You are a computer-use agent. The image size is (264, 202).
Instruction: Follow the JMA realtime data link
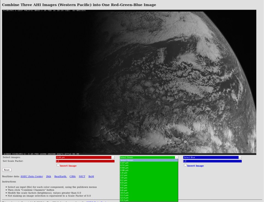click(x=48, y=176)
